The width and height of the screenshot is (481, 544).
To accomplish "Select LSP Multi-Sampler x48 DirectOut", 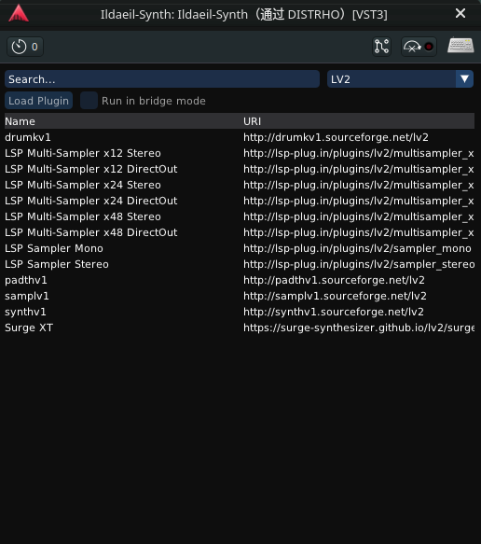I will pos(240,232).
